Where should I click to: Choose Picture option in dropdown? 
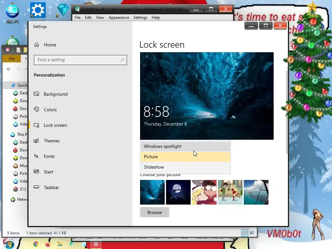tap(185, 157)
